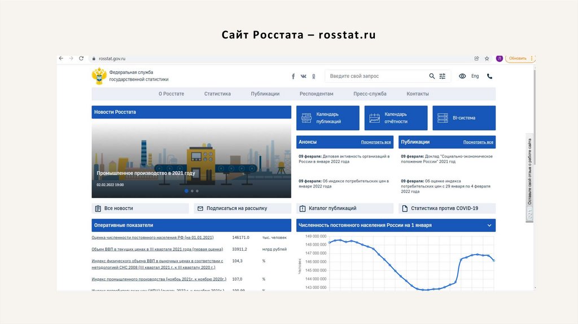578x324 pixels.
Task: Open the О Росстате menu
Action: (172, 94)
